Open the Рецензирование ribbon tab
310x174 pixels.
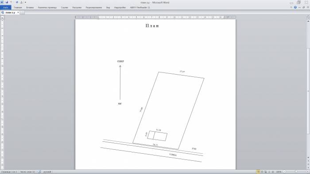pos(94,8)
